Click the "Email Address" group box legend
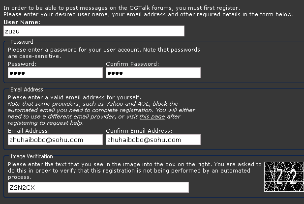 click(27, 89)
